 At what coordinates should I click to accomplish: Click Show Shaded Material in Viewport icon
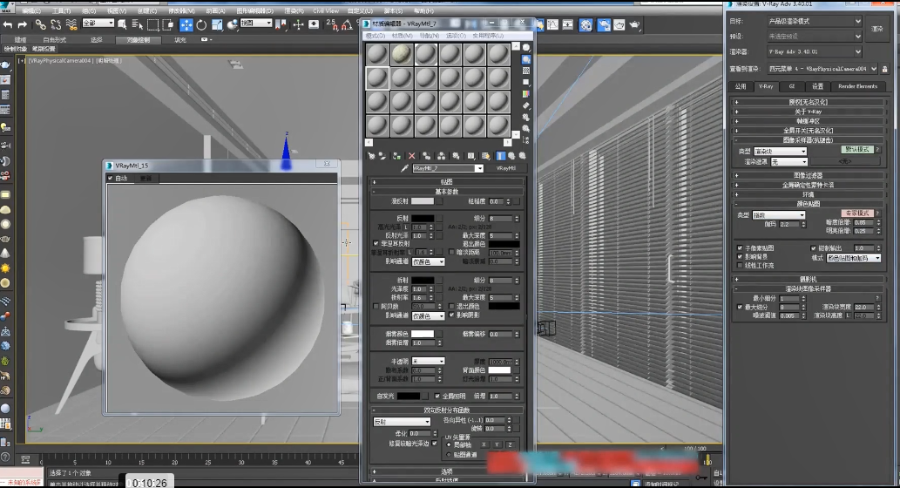point(485,156)
